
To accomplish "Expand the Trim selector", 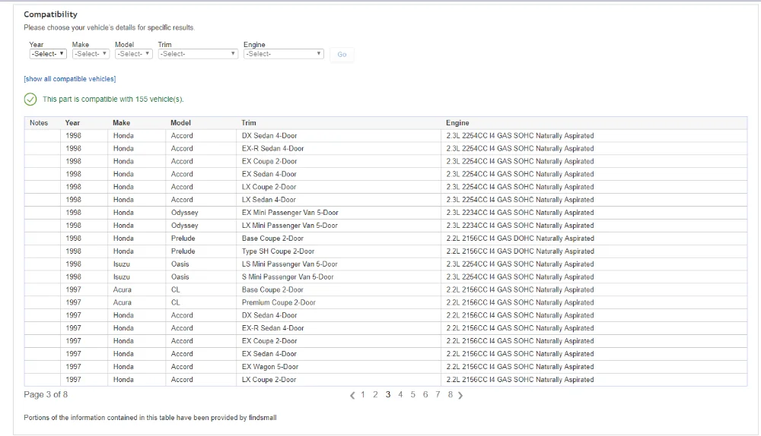I will (198, 54).
